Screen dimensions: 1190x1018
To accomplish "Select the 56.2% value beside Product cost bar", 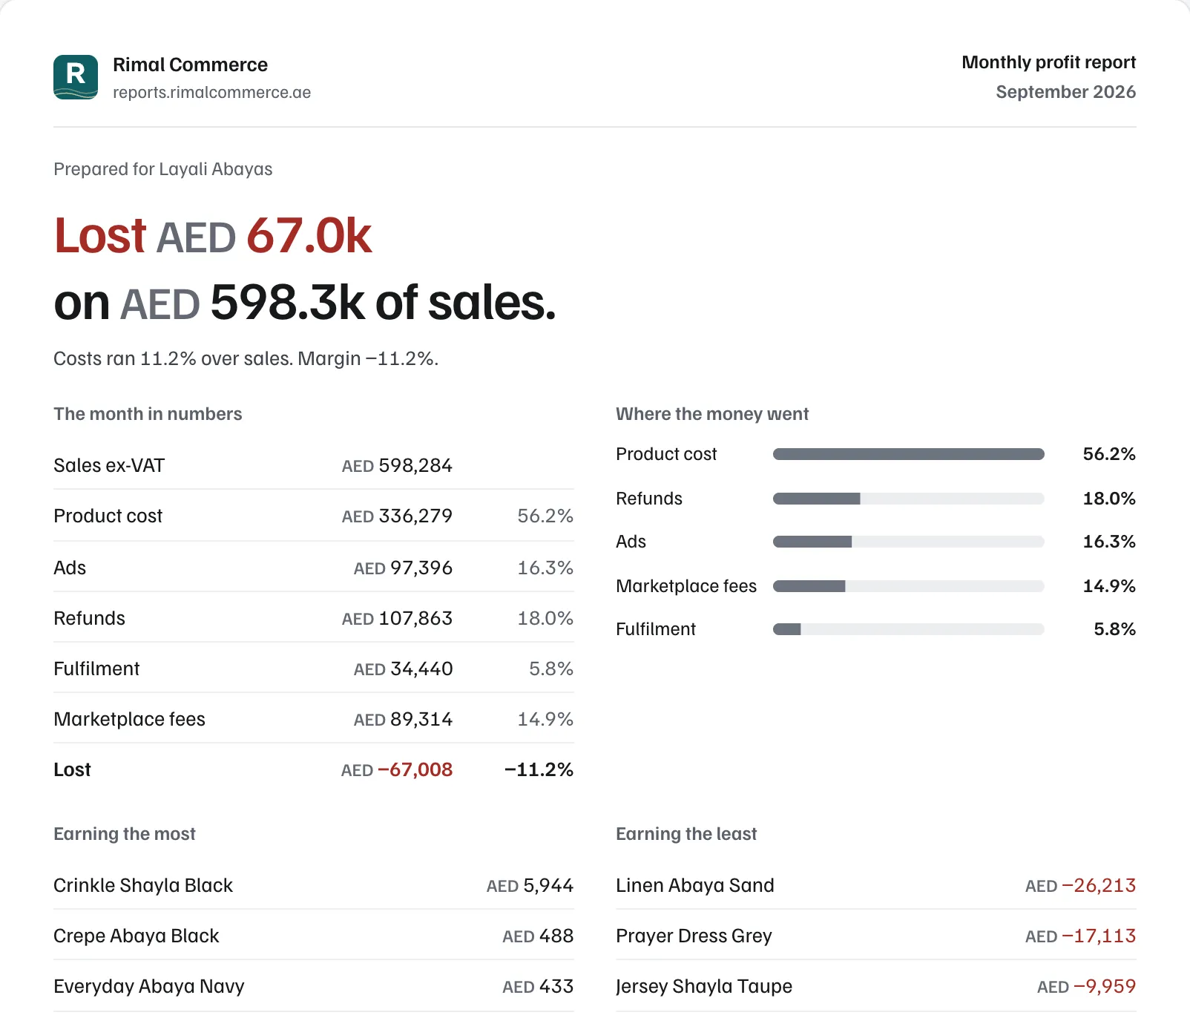I will (1109, 454).
